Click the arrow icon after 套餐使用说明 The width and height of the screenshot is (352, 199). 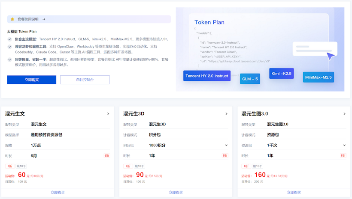(x=44, y=19)
